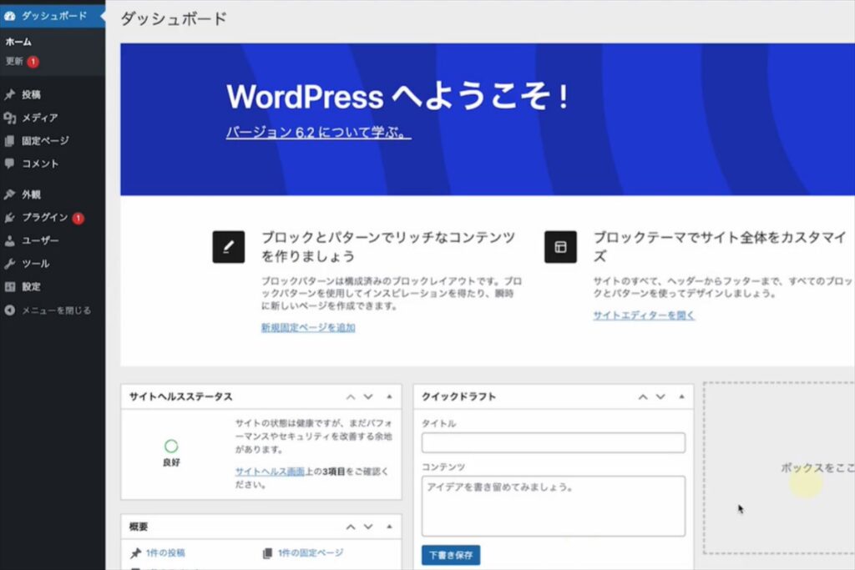
Task: Click the pages icon beside 固定ページ
Action: pos(10,141)
